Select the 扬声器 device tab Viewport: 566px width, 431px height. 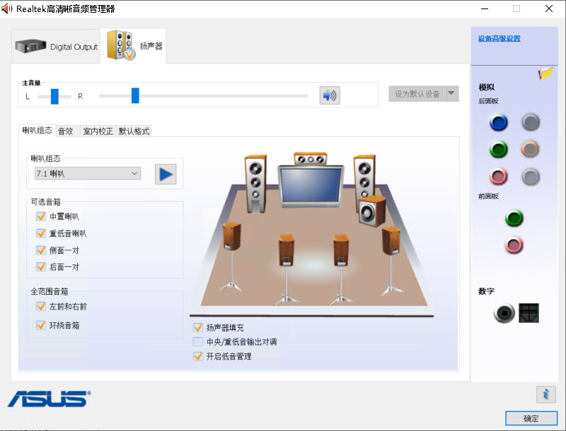(x=133, y=46)
